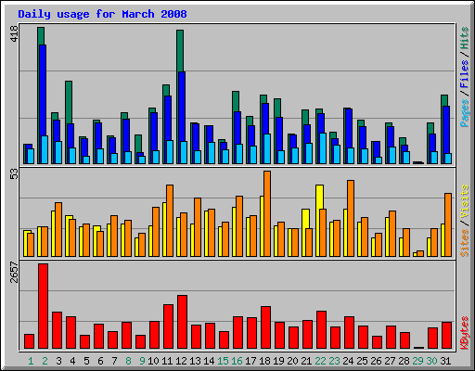This screenshot has width=475, height=371.
Task: Select day 11 on the x-axis
Action: (167, 361)
